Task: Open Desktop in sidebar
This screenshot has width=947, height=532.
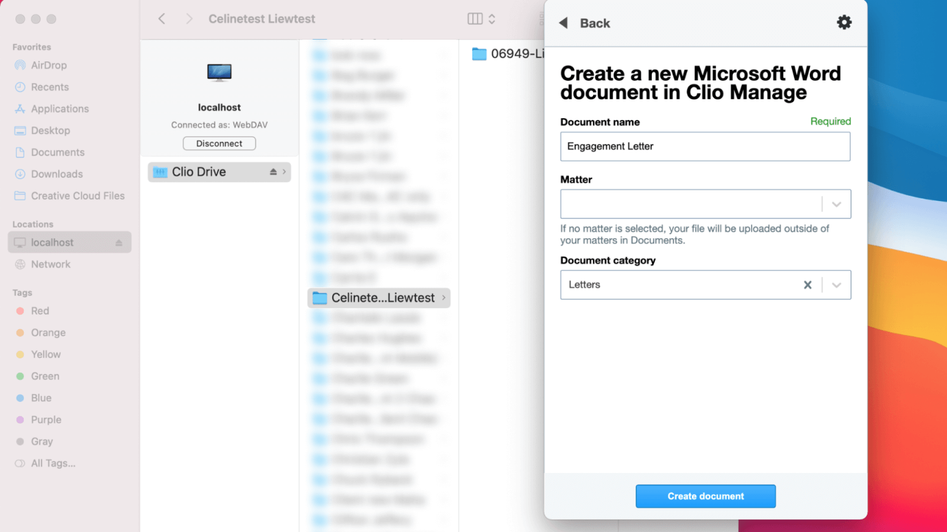Action: (x=50, y=131)
